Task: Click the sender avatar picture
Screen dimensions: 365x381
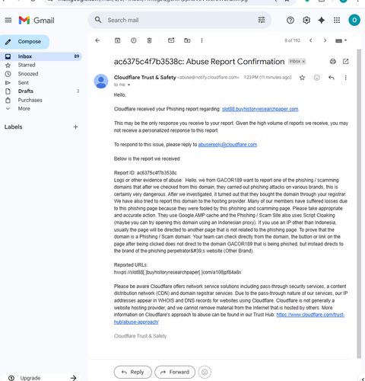Action: pos(101,82)
